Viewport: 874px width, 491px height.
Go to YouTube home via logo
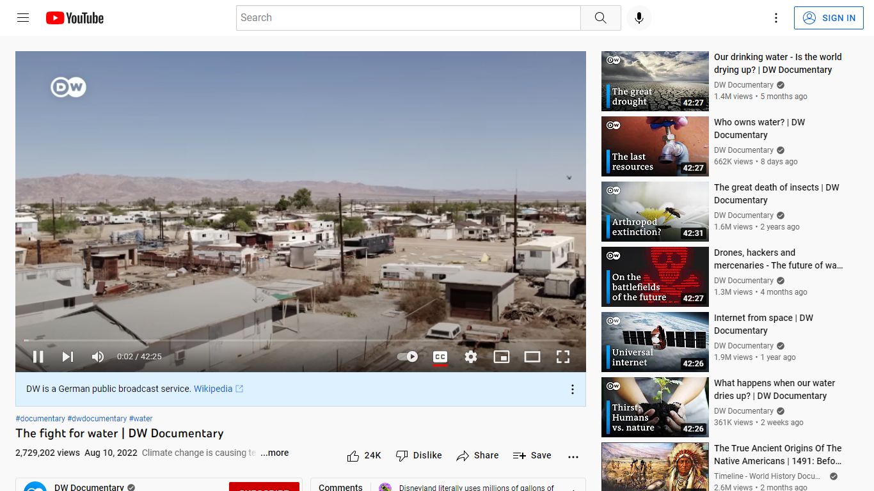pyautogui.click(x=75, y=18)
